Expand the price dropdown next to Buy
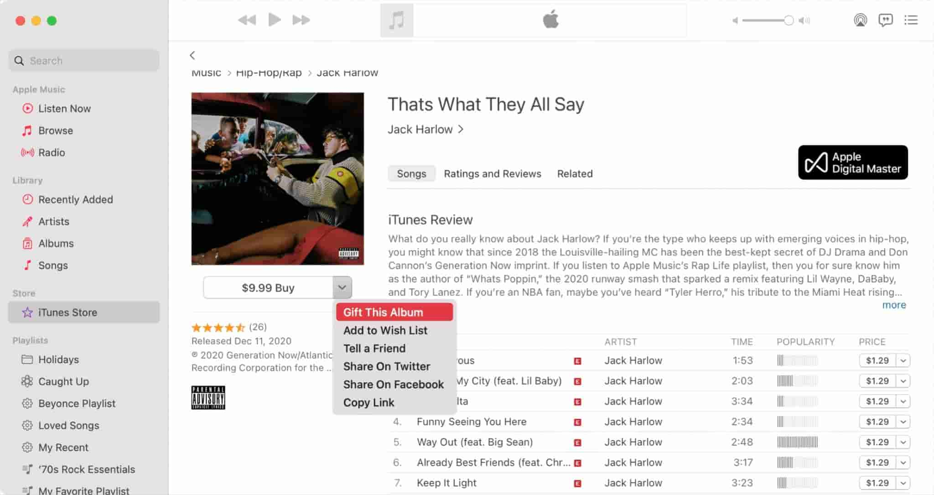934x495 pixels. 341,287
